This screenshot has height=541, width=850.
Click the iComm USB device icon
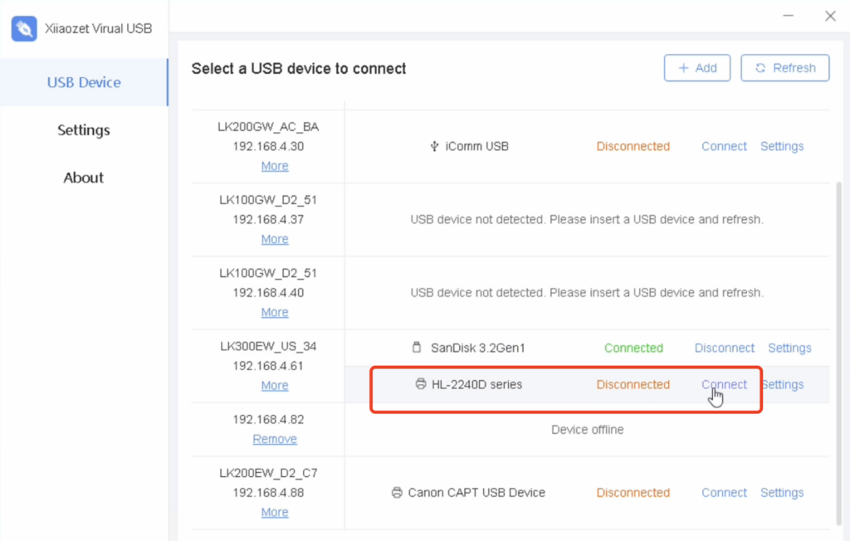433,147
